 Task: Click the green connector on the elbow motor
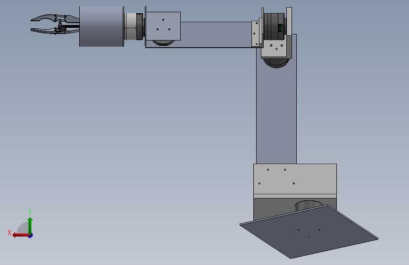[x=281, y=28]
